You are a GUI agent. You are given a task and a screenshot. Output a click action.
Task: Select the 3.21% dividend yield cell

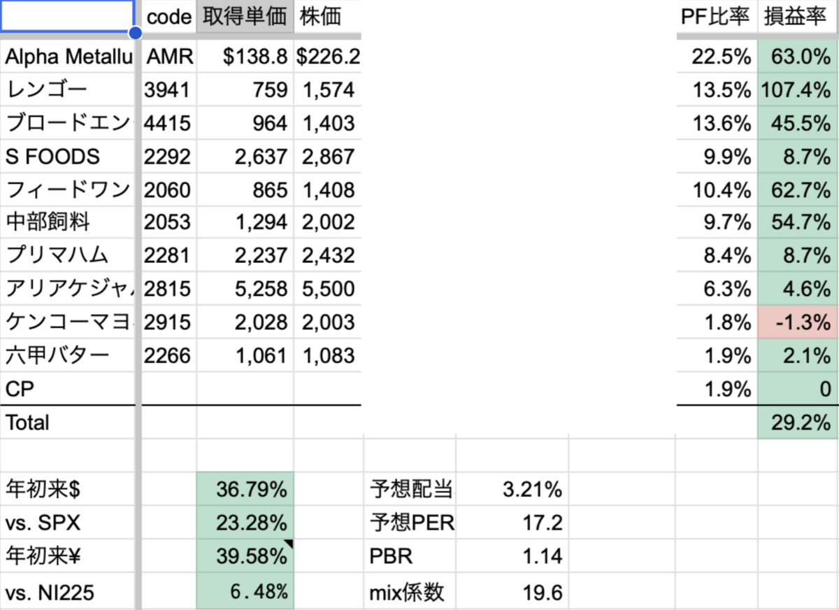click(512, 490)
